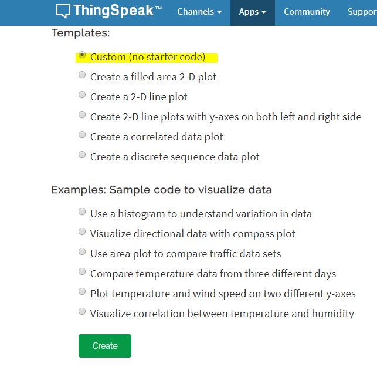Expand the Apps dropdown menu
This screenshot has width=377, height=370.
click(253, 12)
